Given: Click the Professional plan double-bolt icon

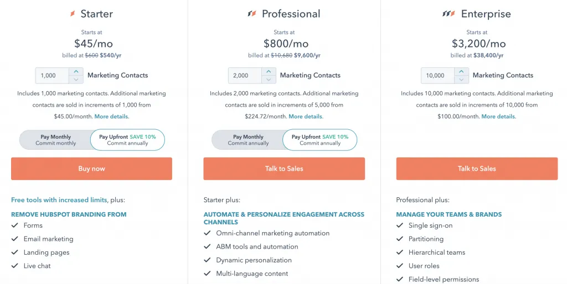Looking at the screenshot, I should click(x=252, y=14).
